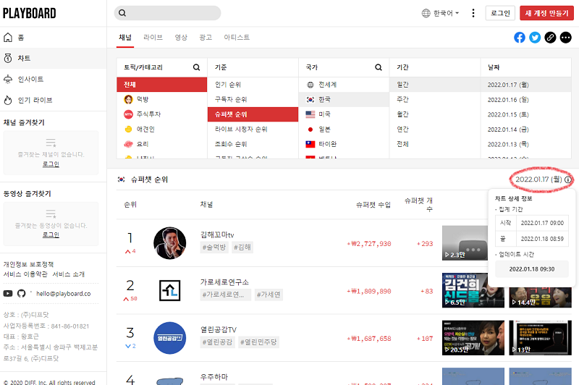Focus the top search input field
The width and height of the screenshot is (579, 385).
[x=168, y=13]
